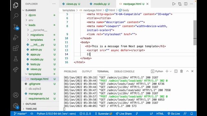Open editor more actions ellipsis
This screenshot has height=116, width=207.
191,4
